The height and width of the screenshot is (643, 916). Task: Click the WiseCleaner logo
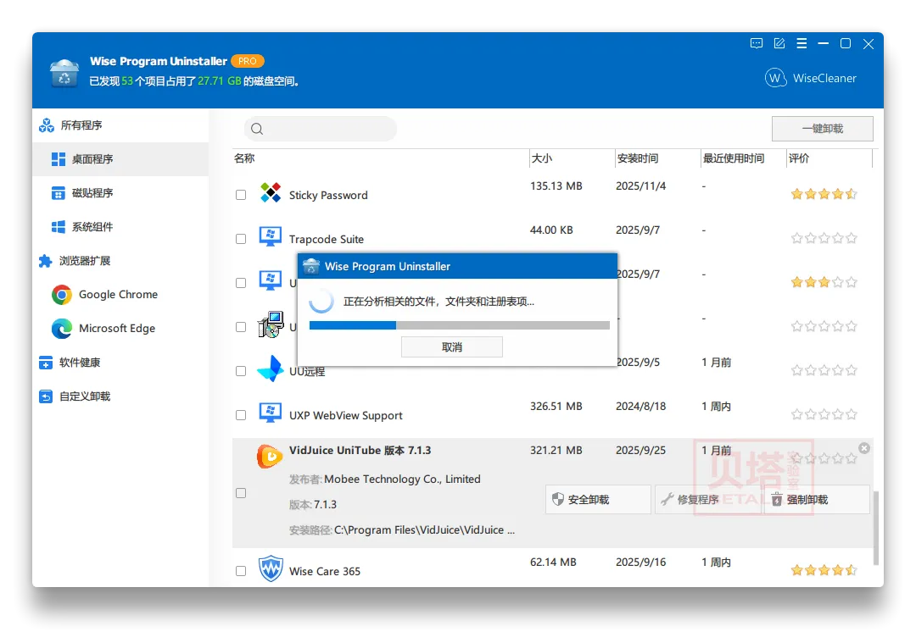[x=811, y=78]
